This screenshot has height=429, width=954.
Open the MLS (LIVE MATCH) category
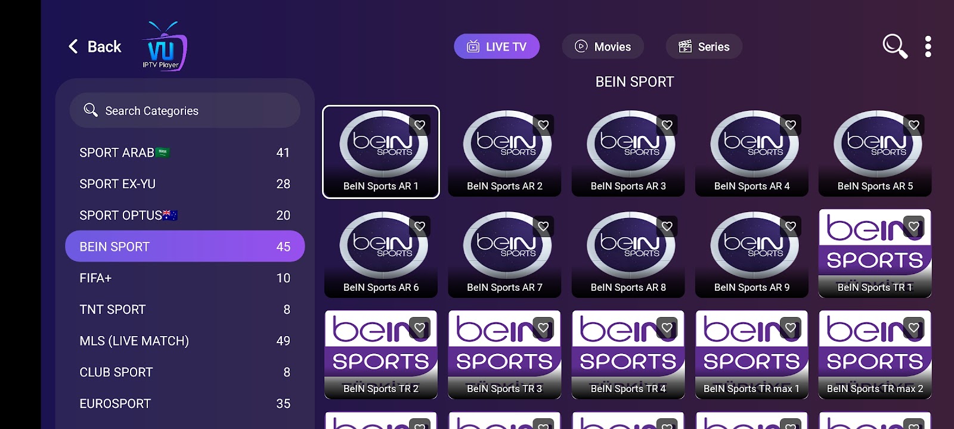[185, 341]
